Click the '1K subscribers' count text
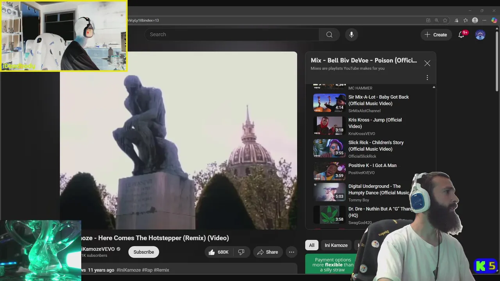The height and width of the screenshot is (281, 500). point(94,256)
